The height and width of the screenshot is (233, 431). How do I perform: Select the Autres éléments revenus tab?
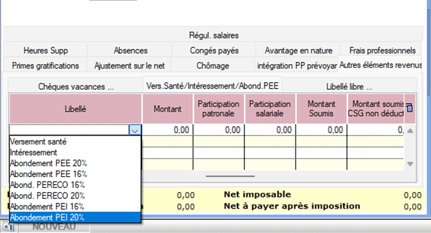point(381,65)
